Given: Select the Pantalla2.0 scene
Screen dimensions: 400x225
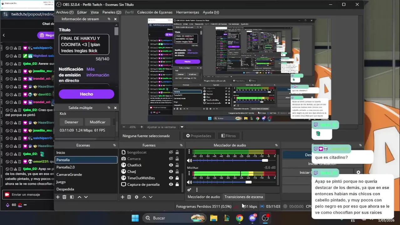Looking at the screenshot, I should [x=86, y=167].
